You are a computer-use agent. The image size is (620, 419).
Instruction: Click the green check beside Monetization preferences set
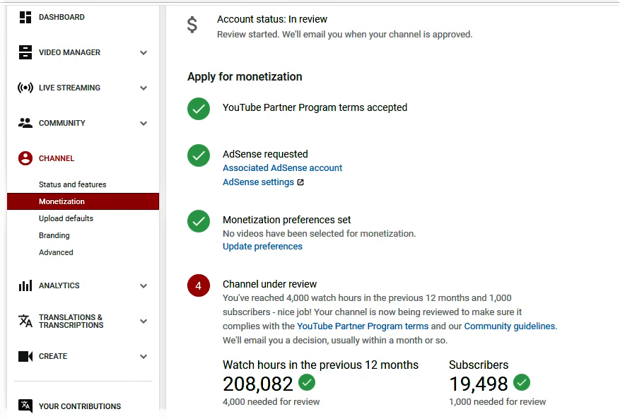coord(199,221)
